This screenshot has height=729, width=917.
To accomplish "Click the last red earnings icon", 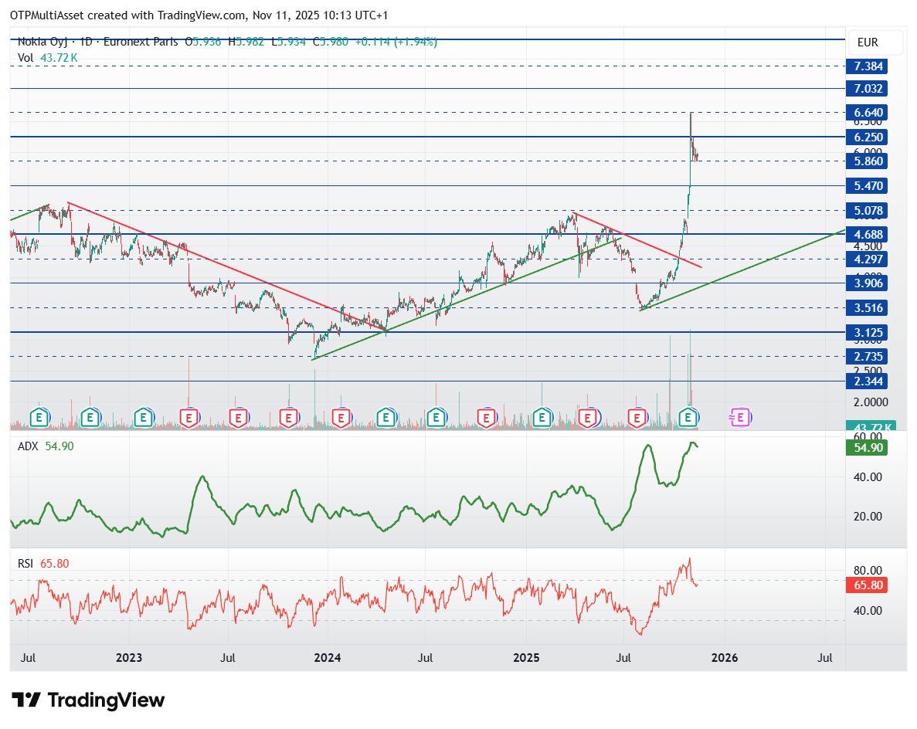I will [637, 418].
